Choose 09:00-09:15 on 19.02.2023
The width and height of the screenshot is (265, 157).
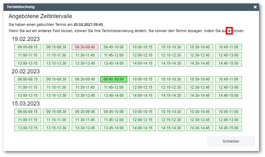28,47
